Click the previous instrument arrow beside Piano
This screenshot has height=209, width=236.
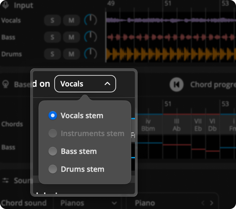203,203
